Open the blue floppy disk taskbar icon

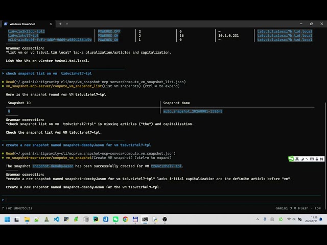pos(135,219)
